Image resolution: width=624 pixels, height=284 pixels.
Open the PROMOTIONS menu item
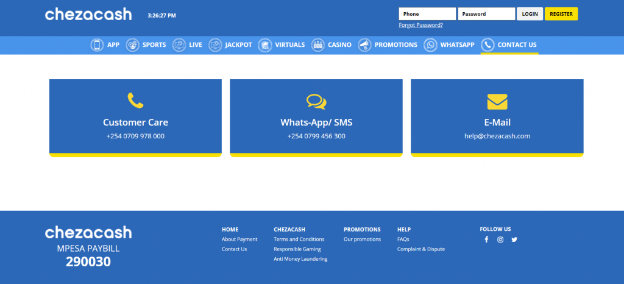click(396, 45)
